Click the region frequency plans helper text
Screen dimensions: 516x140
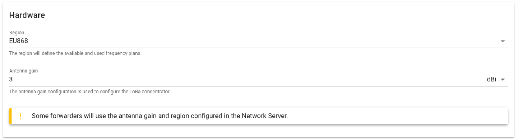75,53
